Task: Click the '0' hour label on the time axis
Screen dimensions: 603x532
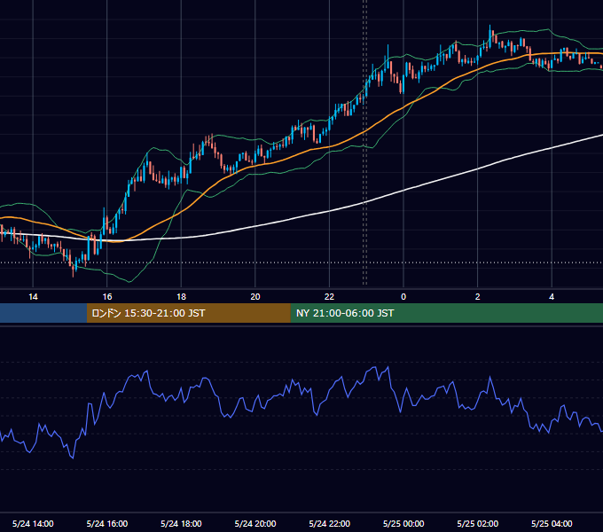Action: [x=403, y=297]
